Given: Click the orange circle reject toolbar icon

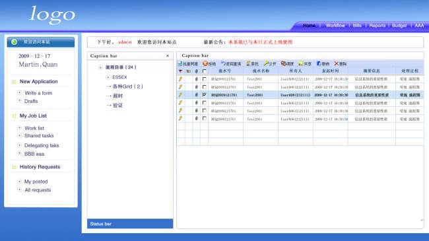Looking at the screenshot, I should click(x=205, y=63).
